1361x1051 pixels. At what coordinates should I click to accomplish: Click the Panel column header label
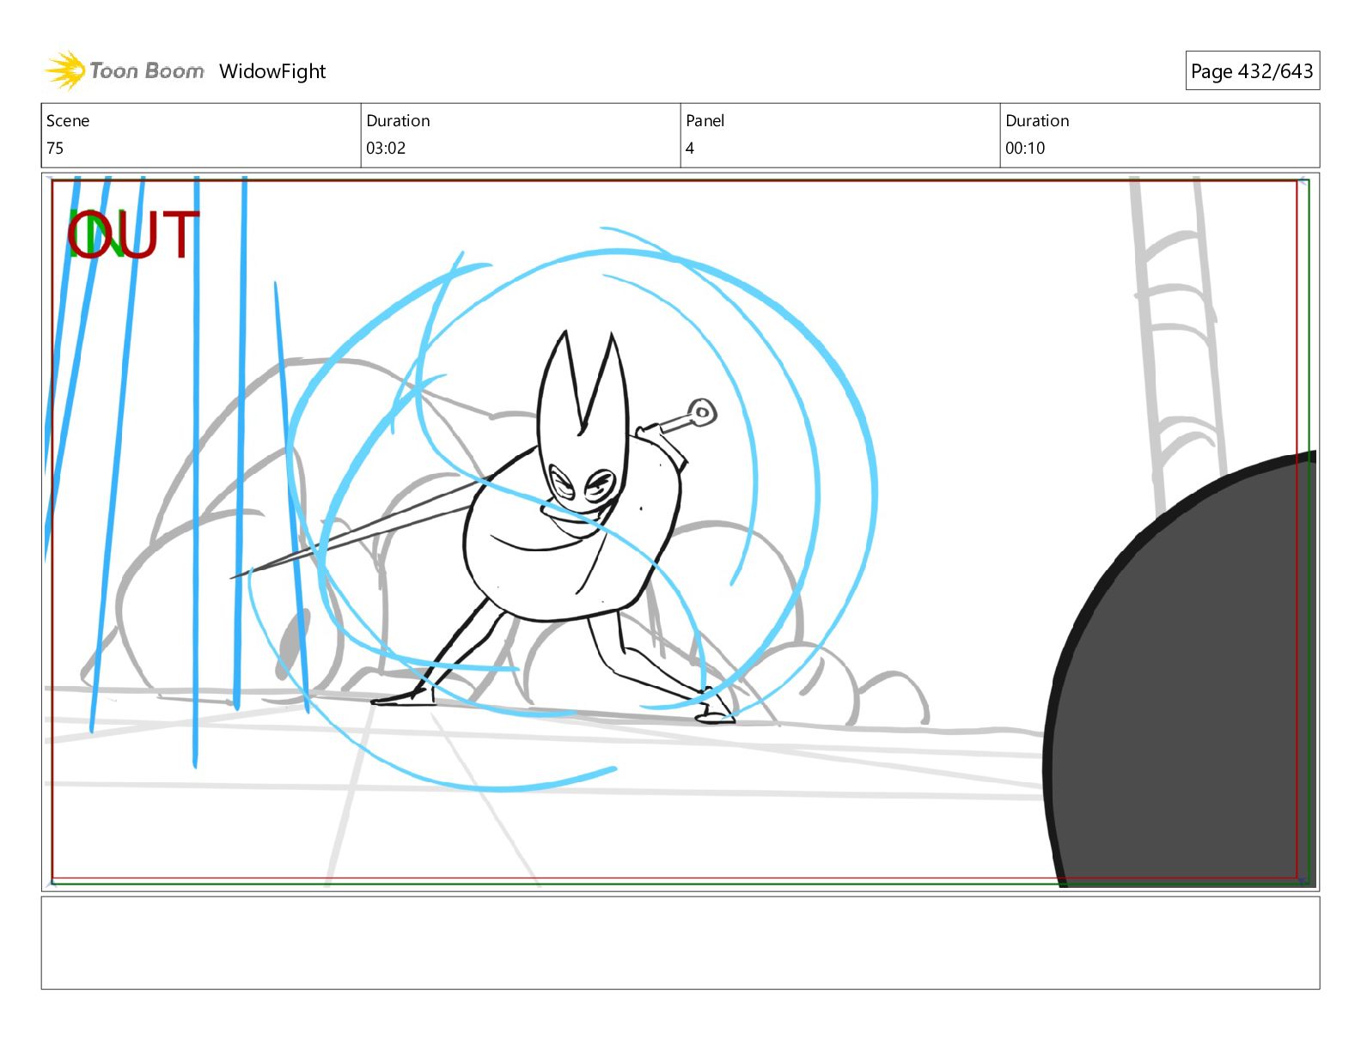click(705, 121)
